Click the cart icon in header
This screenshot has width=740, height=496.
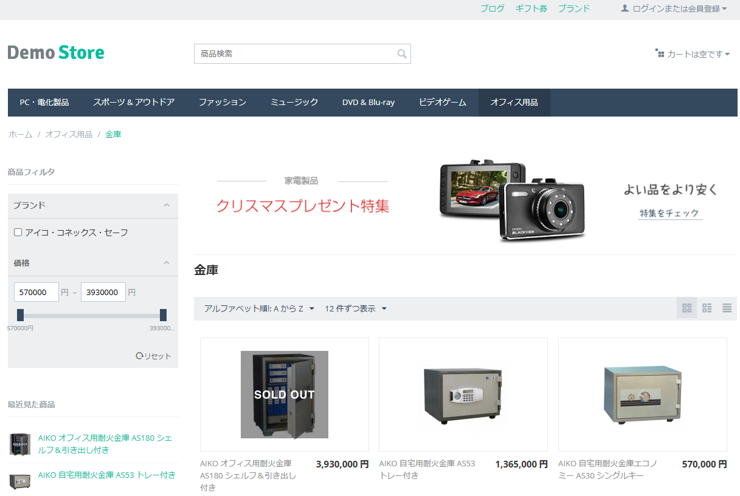coord(660,53)
